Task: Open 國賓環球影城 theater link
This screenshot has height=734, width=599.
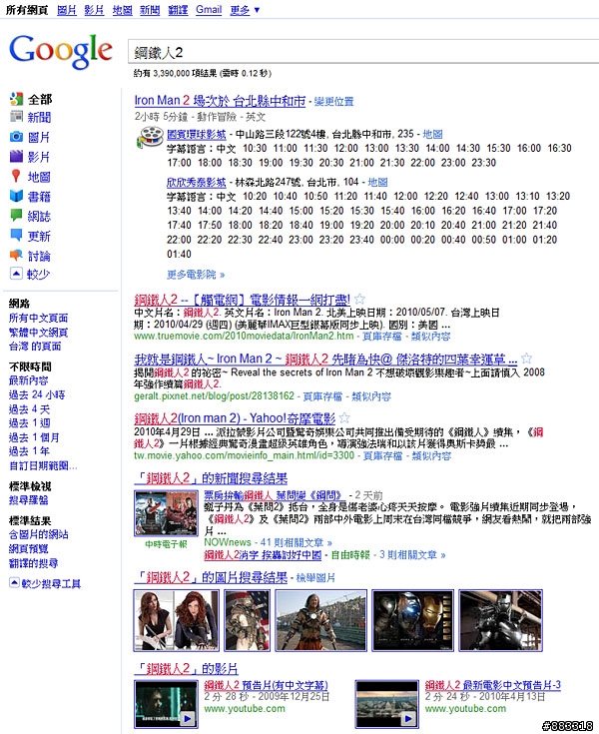Action: click(197, 135)
